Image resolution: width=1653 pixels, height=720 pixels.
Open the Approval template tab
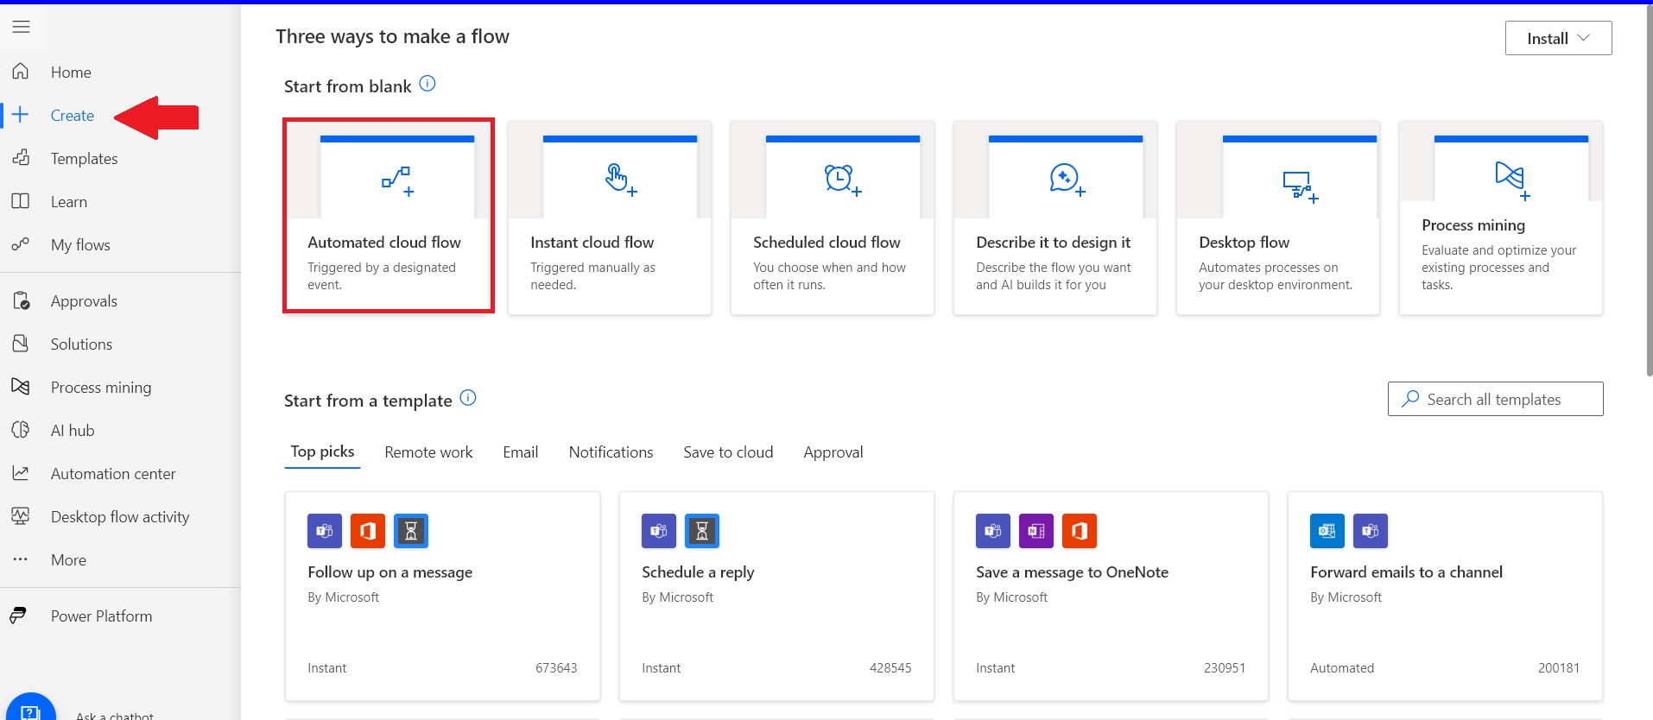(x=833, y=452)
